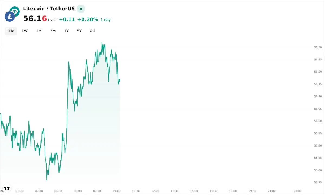Switch to the 1W time range
325x195 pixels.
coord(25,31)
